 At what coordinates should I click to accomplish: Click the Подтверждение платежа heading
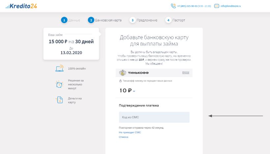139,106
